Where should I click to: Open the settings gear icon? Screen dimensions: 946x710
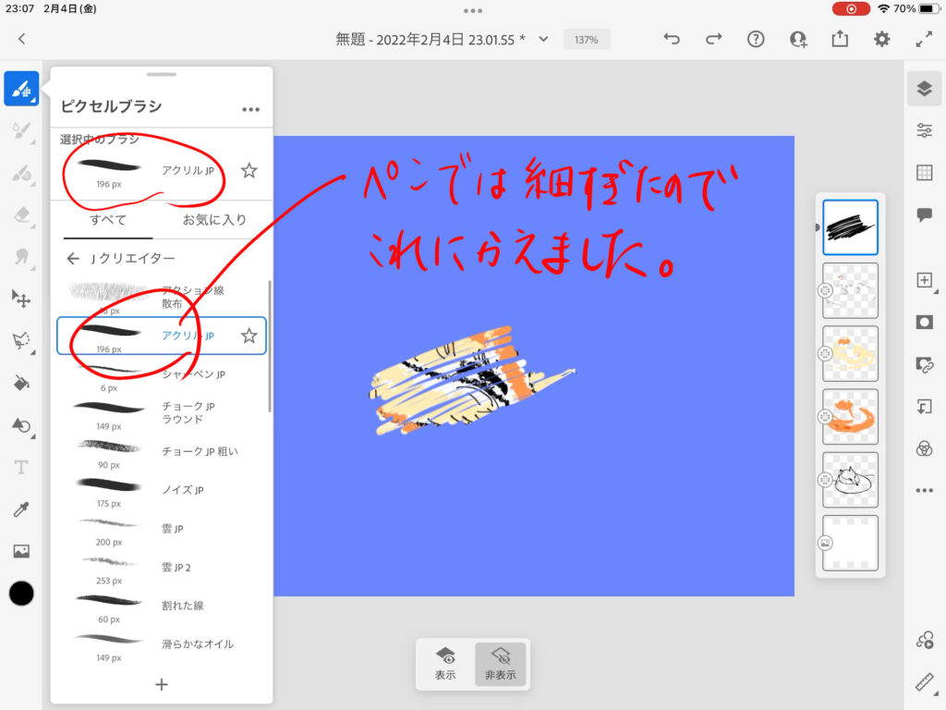click(882, 39)
